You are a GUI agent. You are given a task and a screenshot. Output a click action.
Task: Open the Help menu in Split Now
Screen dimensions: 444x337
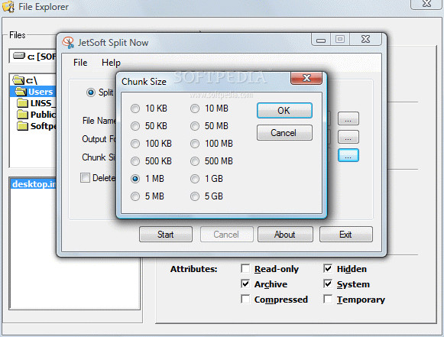click(111, 63)
